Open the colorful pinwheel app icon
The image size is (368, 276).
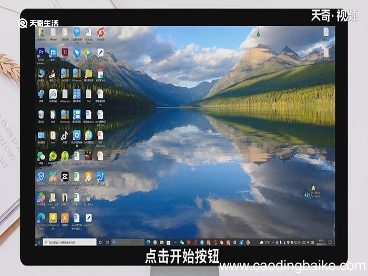point(41,197)
